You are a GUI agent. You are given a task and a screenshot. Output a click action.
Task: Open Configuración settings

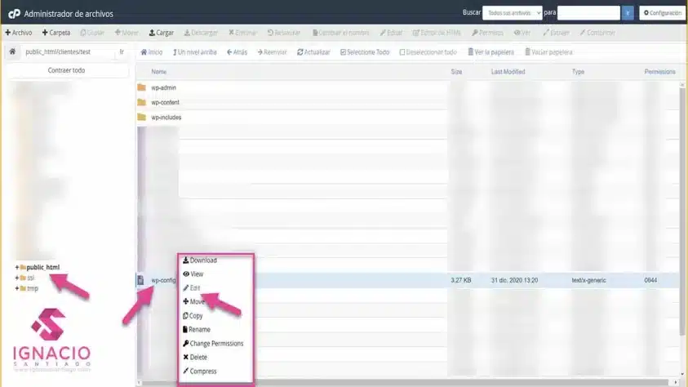662,13
